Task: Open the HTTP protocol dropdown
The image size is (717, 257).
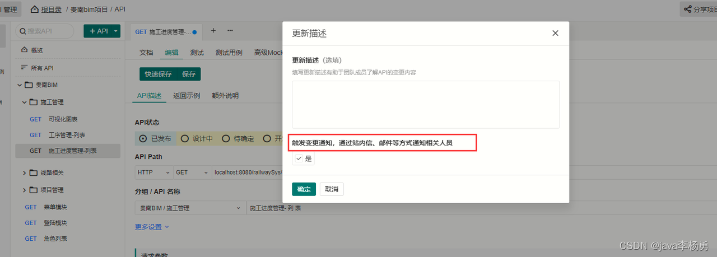Action: pos(153,172)
